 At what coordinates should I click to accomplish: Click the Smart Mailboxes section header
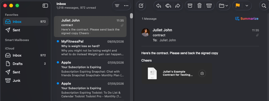(17, 40)
